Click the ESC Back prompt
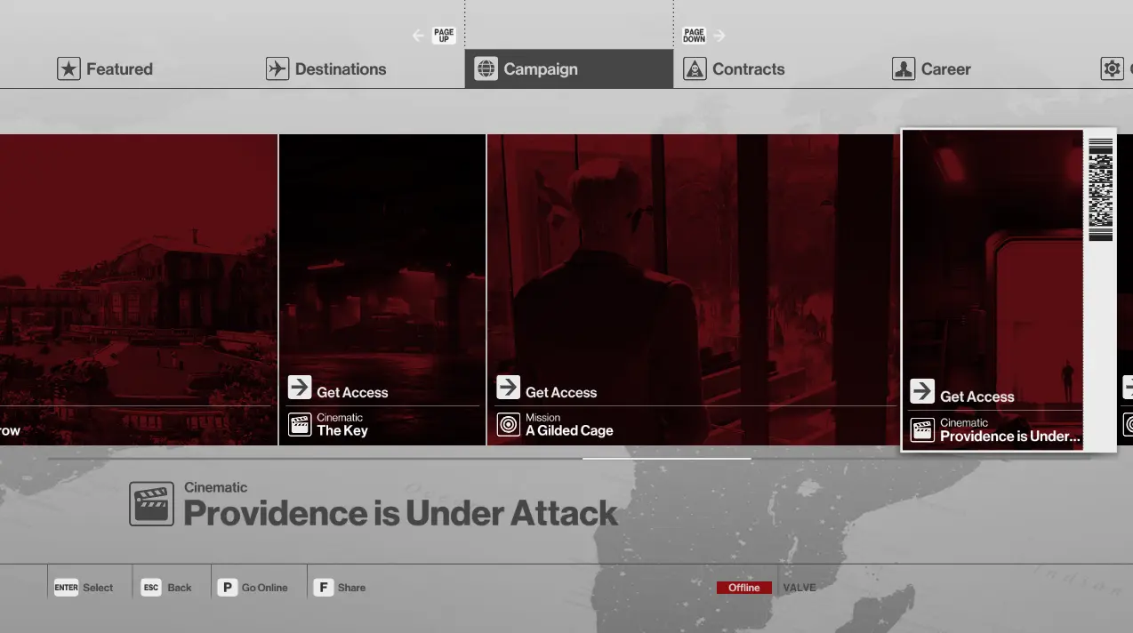The height and width of the screenshot is (633, 1133). [166, 588]
